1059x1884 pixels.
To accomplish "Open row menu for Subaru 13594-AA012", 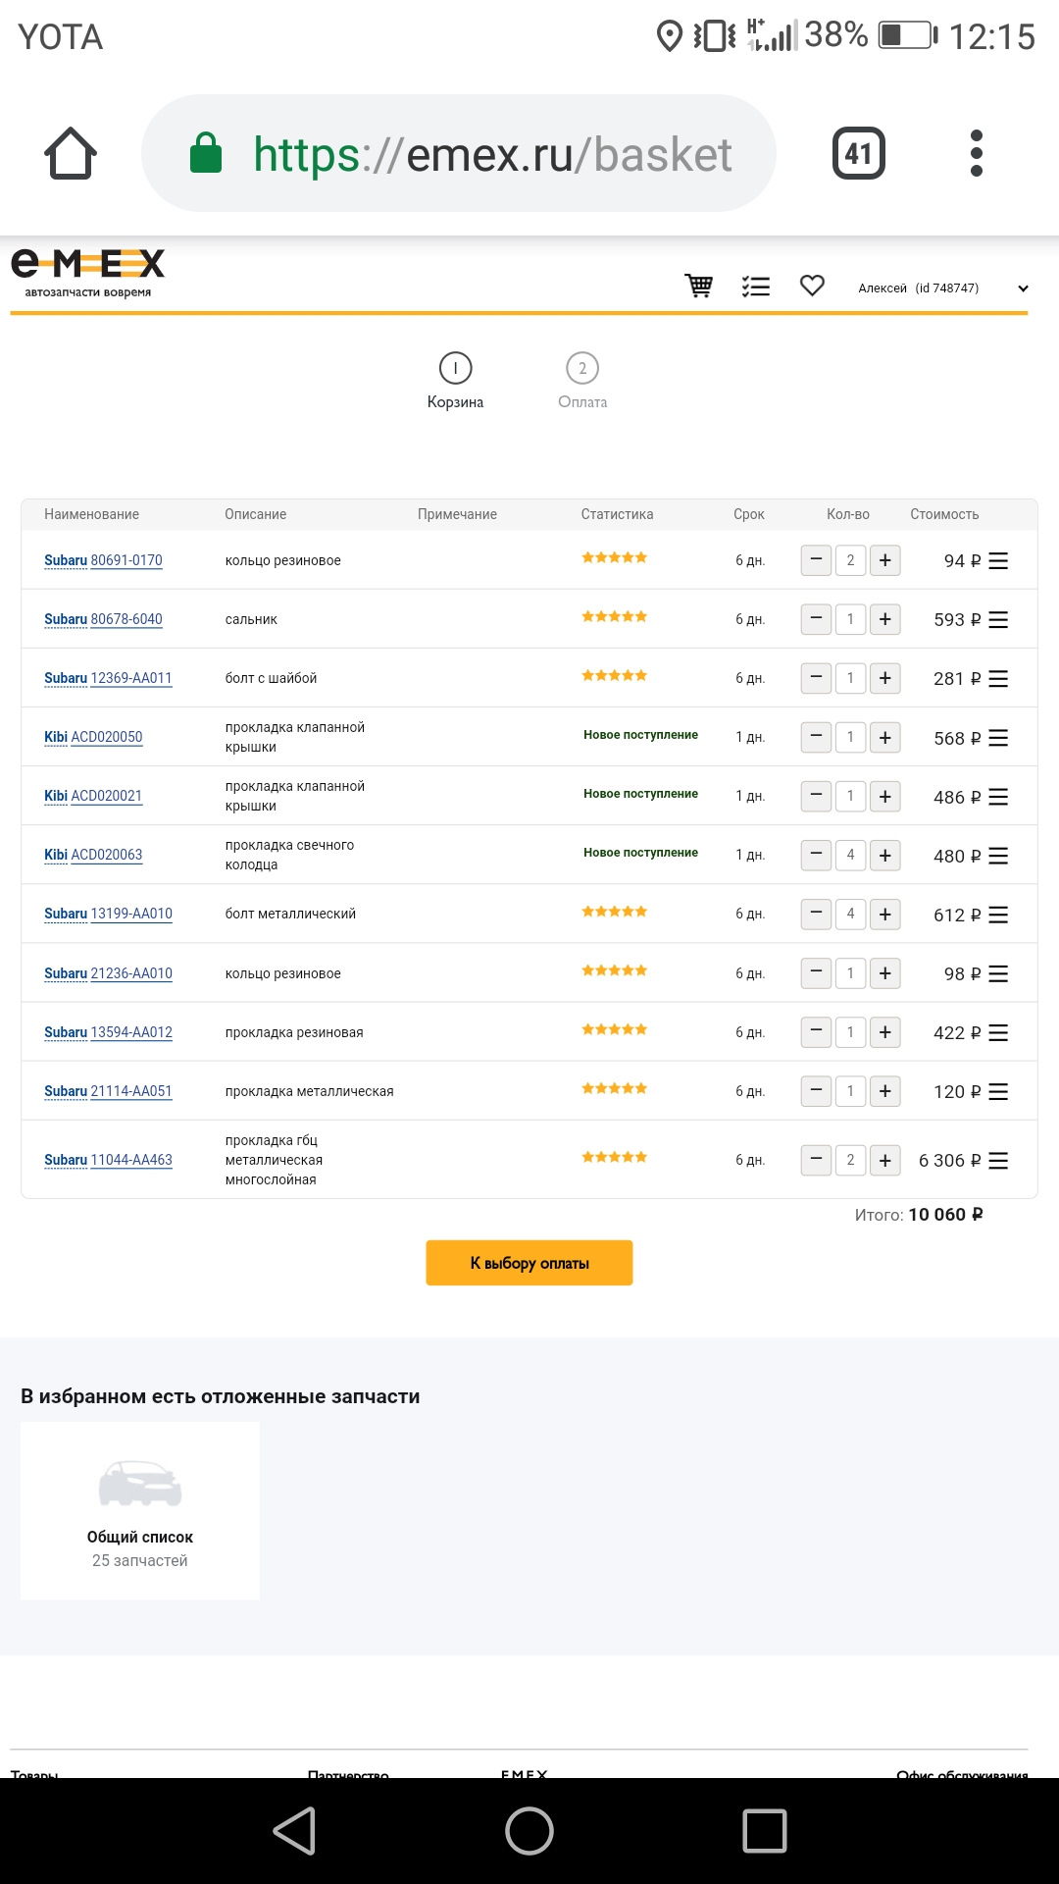I will 998,1032.
